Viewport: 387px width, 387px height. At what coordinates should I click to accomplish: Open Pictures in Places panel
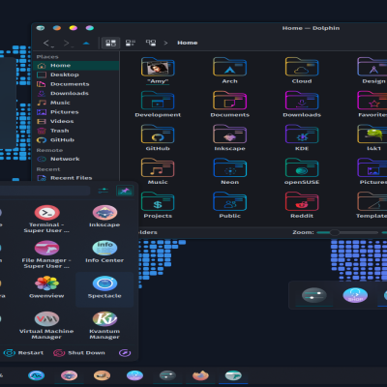[x=76, y=112]
